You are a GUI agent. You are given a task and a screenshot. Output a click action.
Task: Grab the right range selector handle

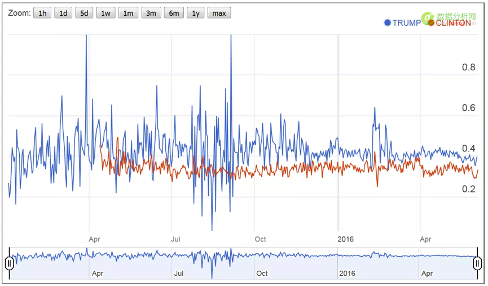tap(477, 263)
